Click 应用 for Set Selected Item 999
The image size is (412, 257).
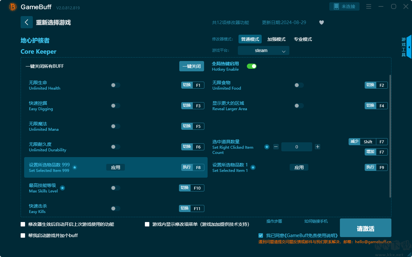(116, 167)
